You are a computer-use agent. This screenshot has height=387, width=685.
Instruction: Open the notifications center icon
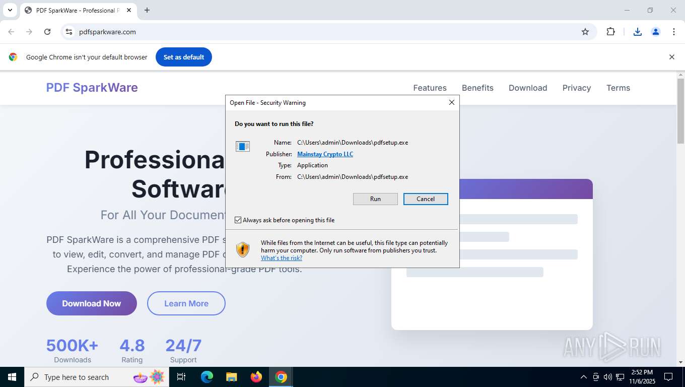[x=668, y=377]
